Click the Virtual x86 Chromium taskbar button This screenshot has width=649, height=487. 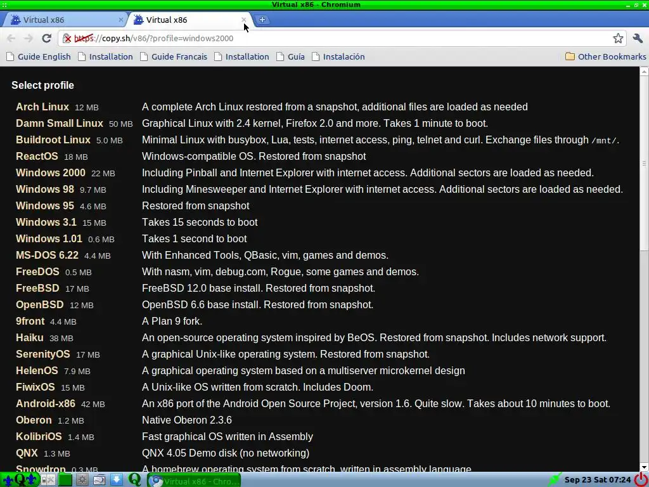pos(194,481)
